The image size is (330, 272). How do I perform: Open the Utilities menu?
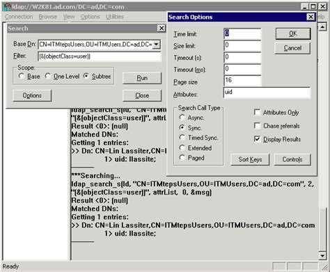tap(115, 17)
